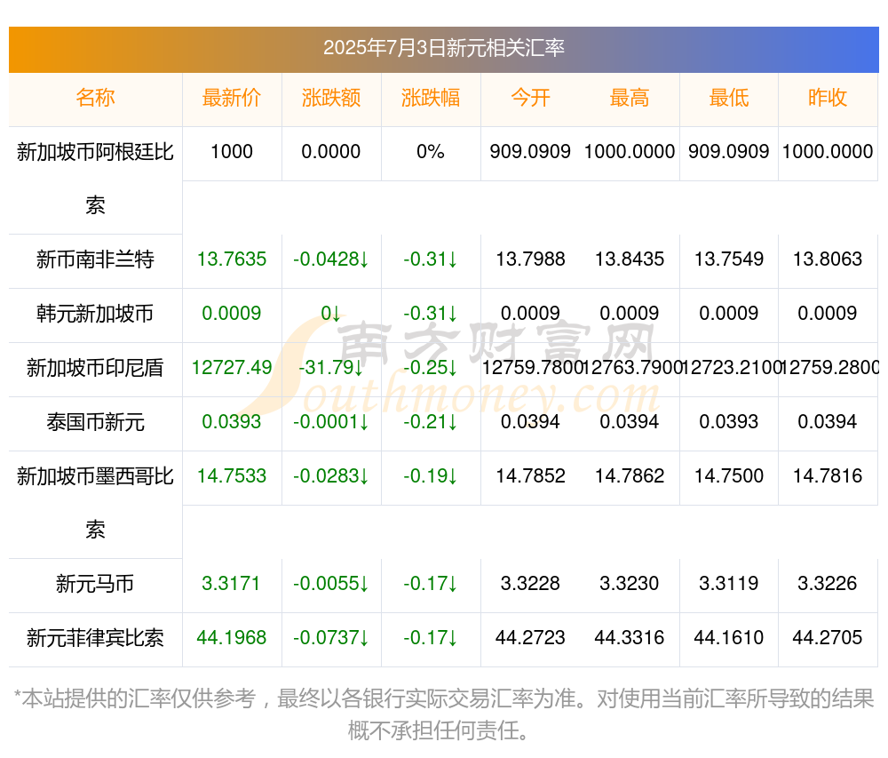Select the 新加坡币印尼盾 row name
The image size is (888, 758).
[x=95, y=368]
